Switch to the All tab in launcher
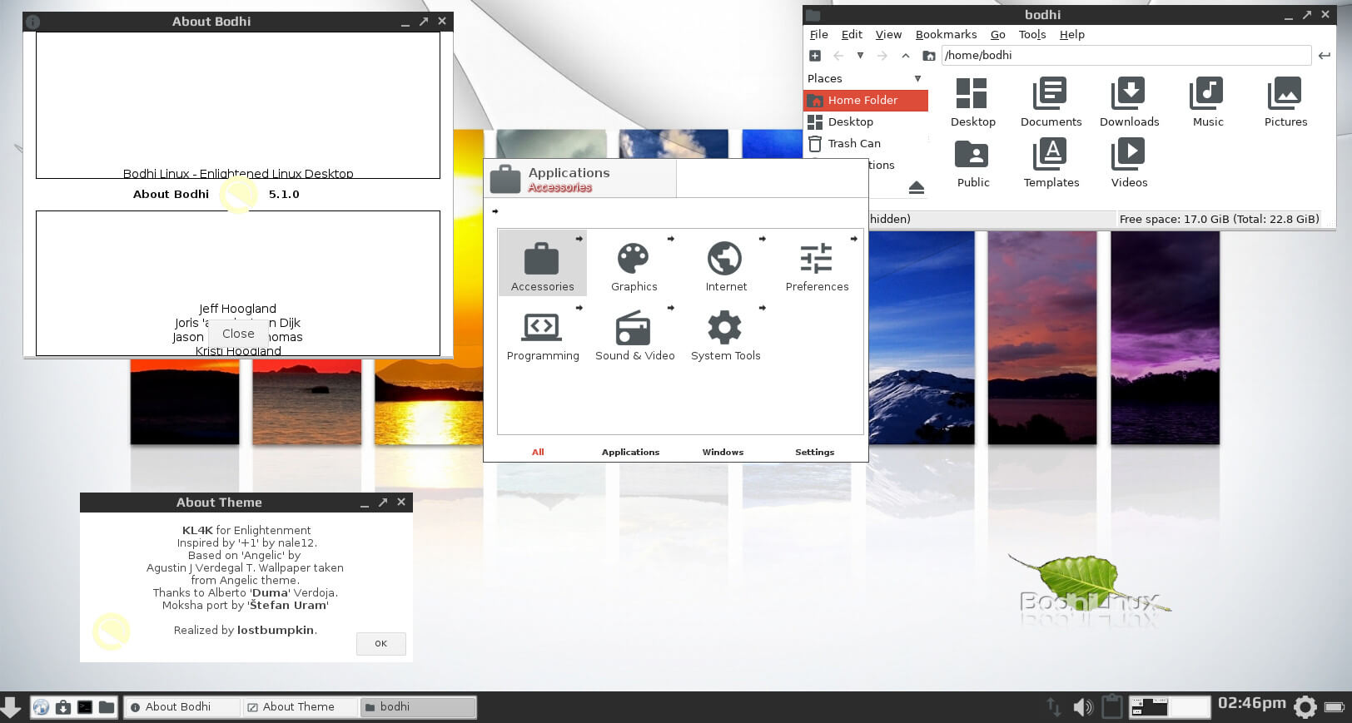 point(538,452)
